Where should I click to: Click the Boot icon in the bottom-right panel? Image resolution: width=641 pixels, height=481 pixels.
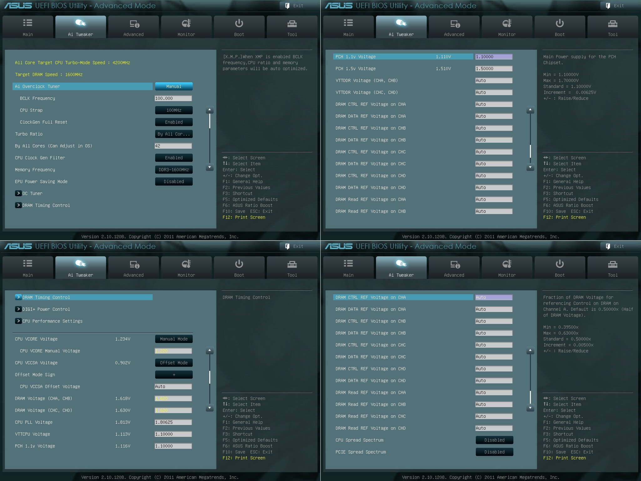point(560,264)
